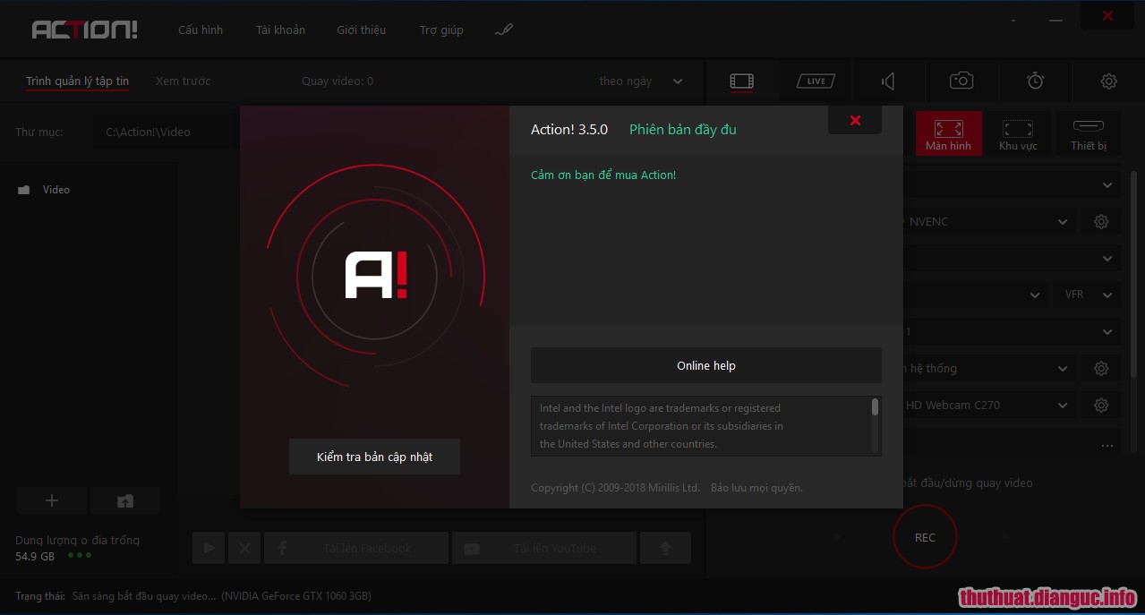Click the pen drawing icon in top menu
1145x615 pixels.
coord(503,30)
